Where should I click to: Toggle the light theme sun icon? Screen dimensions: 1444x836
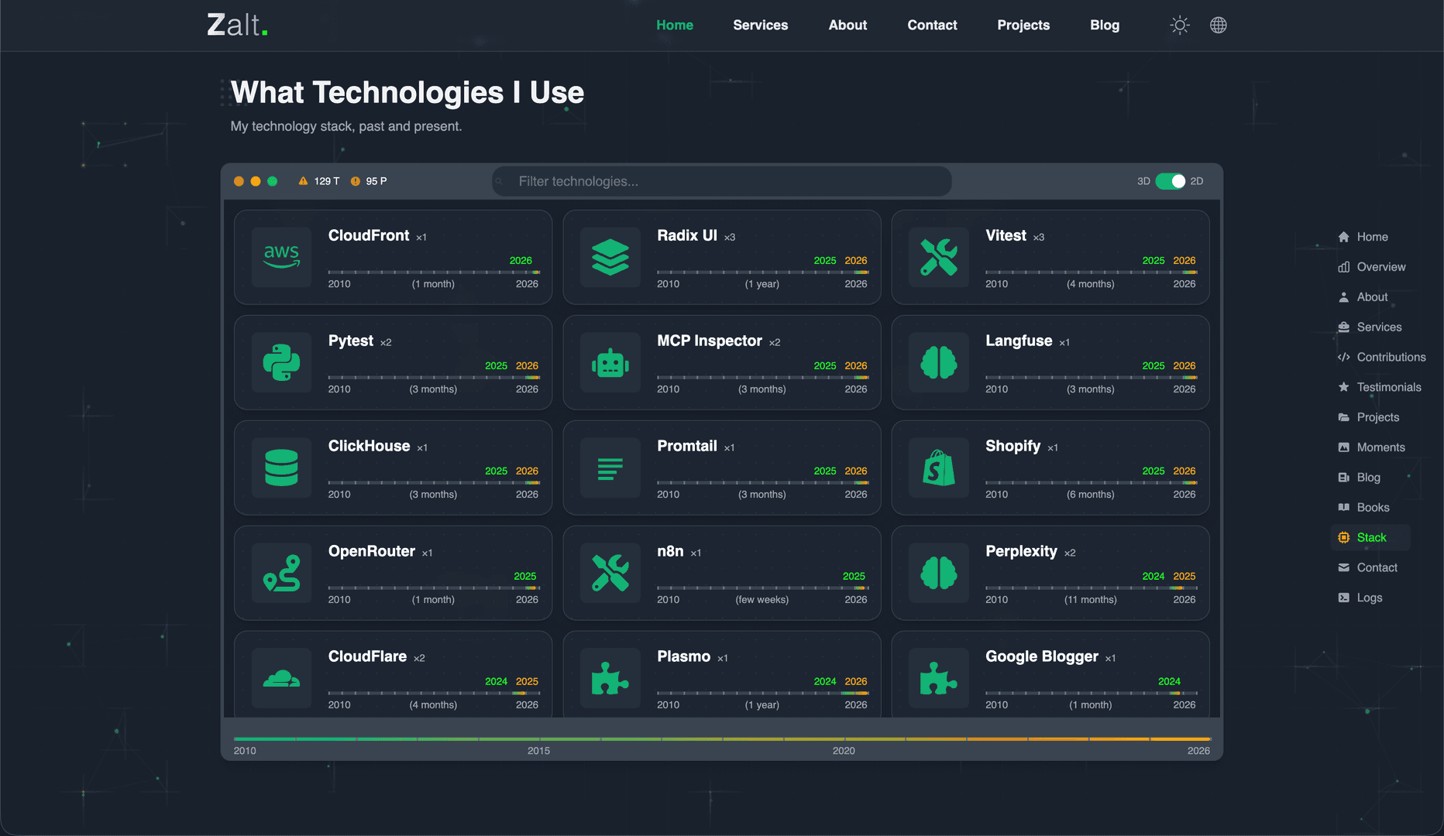(1179, 26)
